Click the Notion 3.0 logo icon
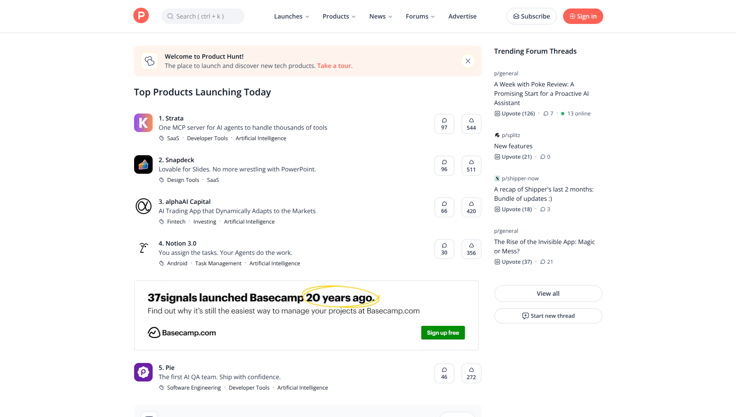The height and width of the screenshot is (417, 742). pyautogui.click(x=143, y=248)
